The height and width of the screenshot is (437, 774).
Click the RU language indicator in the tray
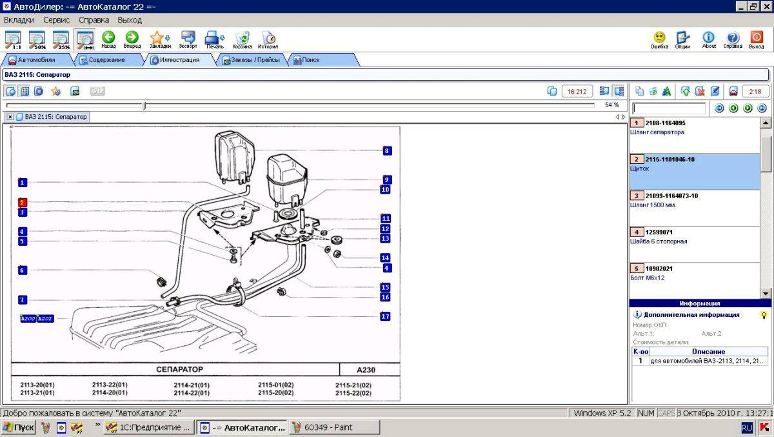(747, 427)
